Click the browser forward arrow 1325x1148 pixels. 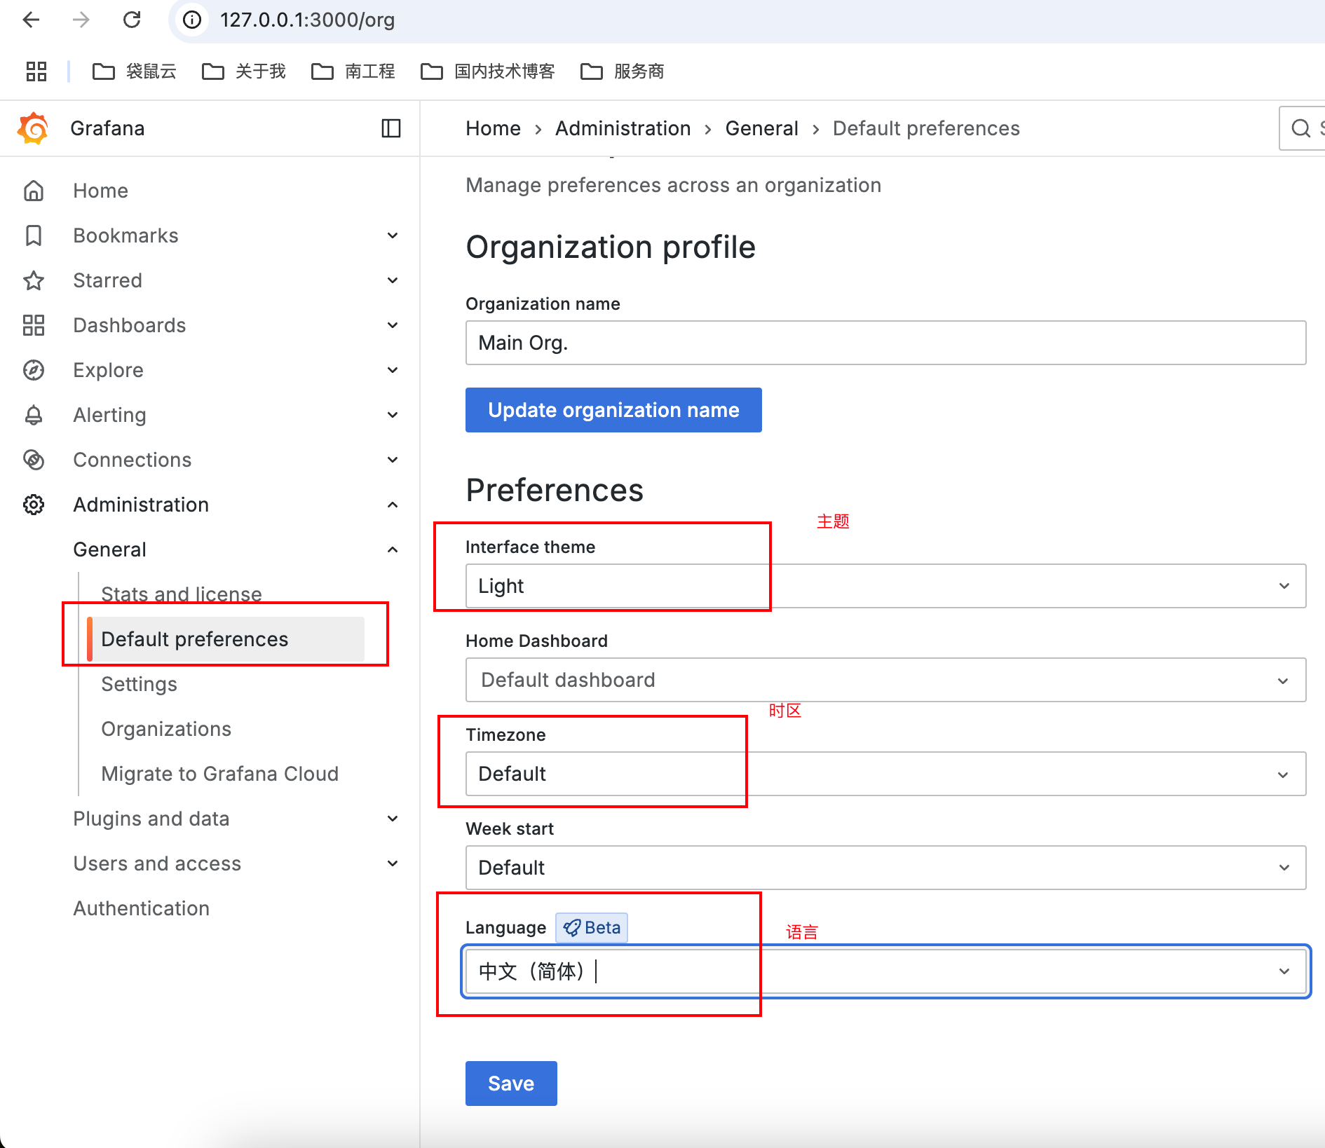click(81, 20)
